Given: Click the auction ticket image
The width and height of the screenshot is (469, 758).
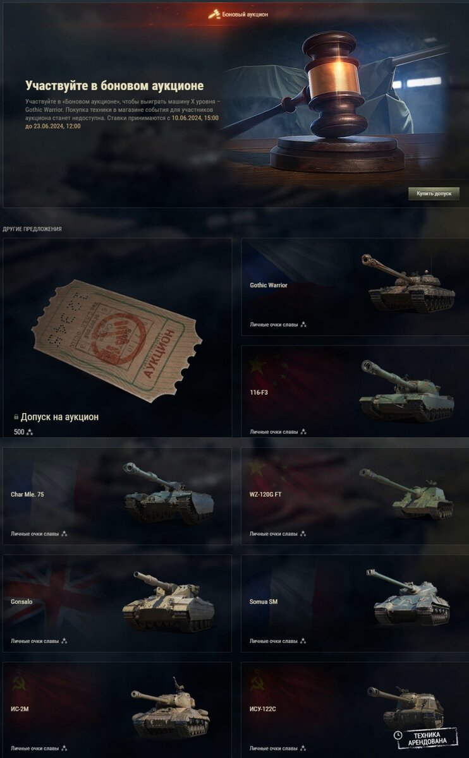Looking at the screenshot, I should [116, 341].
